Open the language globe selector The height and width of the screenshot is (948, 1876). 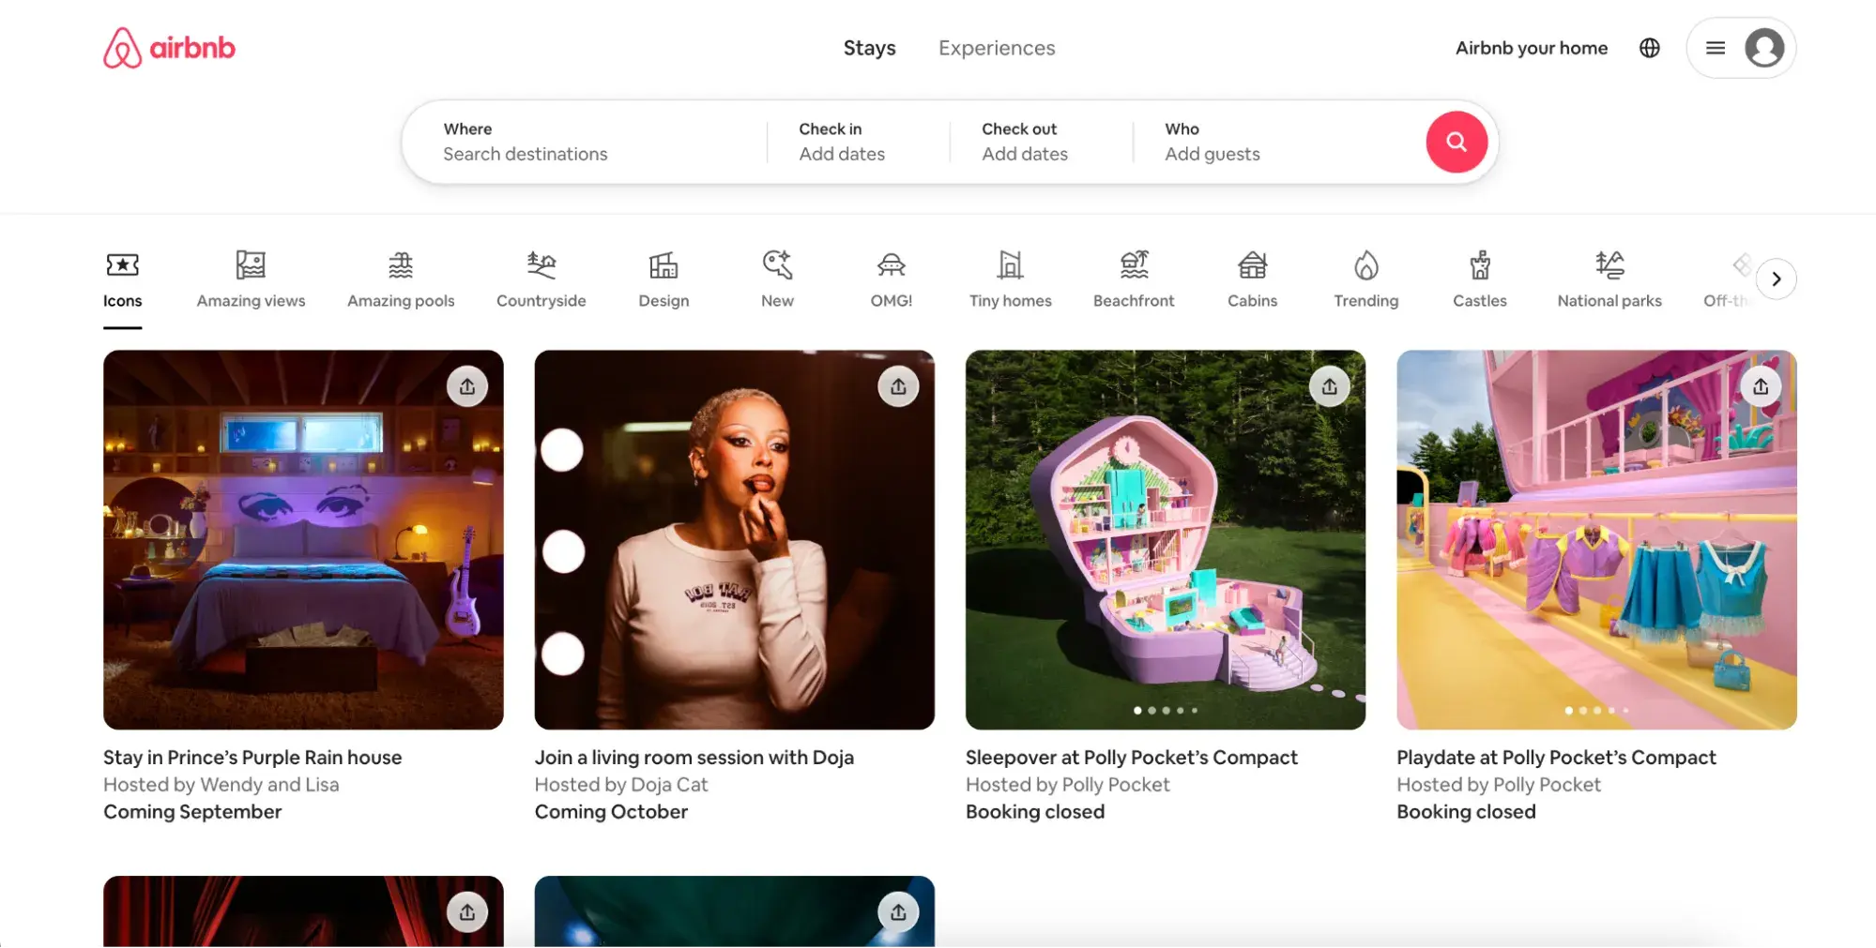click(1650, 48)
